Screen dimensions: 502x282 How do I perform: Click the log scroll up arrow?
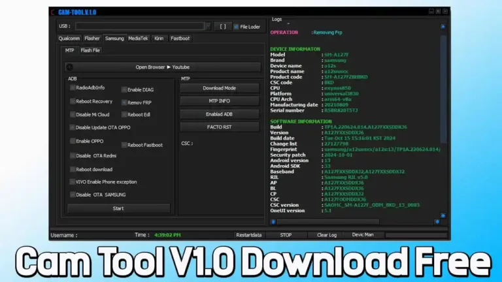(443, 27)
